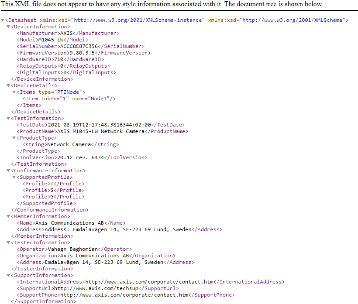Collapse the ProductType node
Image resolution: width=358 pixels, height=304 pixels.
click(14, 138)
